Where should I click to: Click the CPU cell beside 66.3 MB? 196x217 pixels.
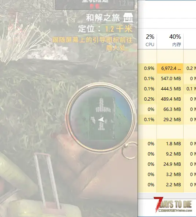pyautogui.click(x=147, y=109)
